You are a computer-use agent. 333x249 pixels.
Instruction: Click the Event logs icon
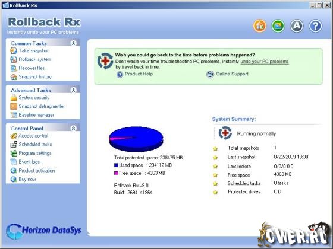point(14,162)
